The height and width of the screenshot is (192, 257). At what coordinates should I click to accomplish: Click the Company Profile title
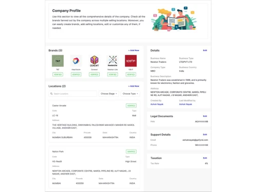(x=66, y=11)
